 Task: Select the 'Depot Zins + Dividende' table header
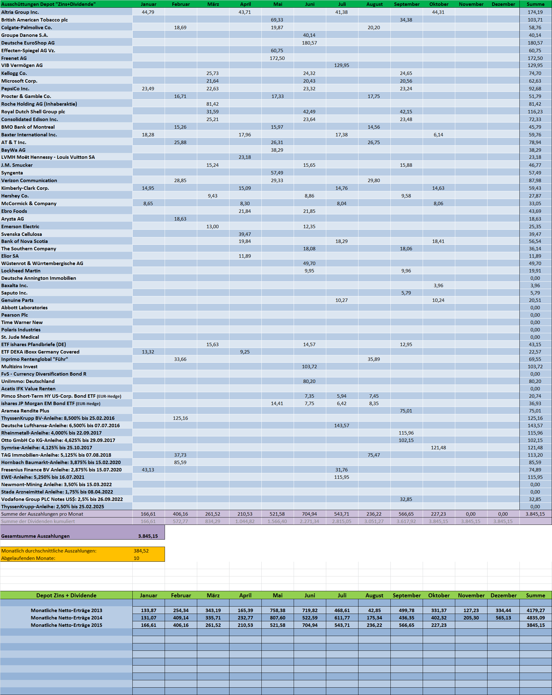click(x=66, y=595)
